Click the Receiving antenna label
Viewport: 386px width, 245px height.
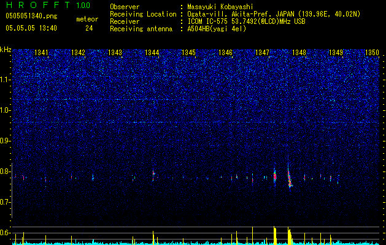(x=141, y=29)
